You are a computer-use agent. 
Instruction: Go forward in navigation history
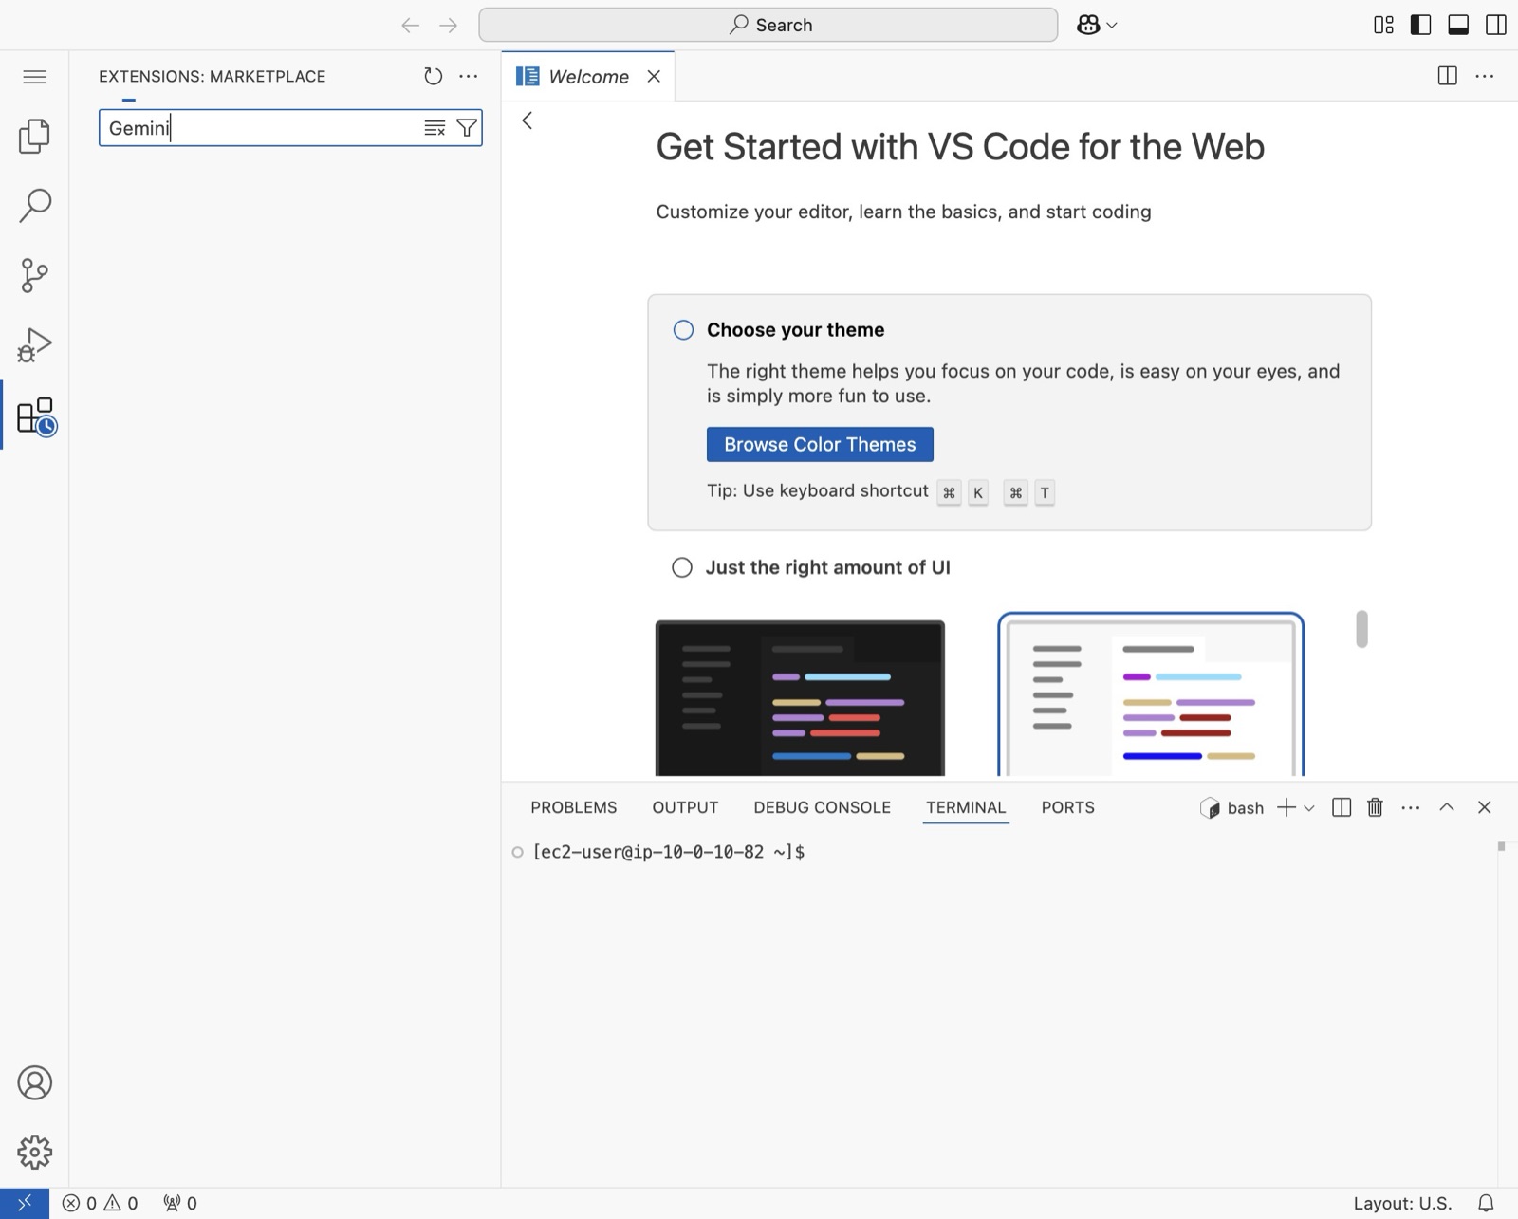click(449, 25)
